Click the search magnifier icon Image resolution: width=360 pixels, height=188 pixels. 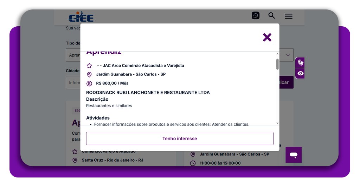tap(272, 15)
